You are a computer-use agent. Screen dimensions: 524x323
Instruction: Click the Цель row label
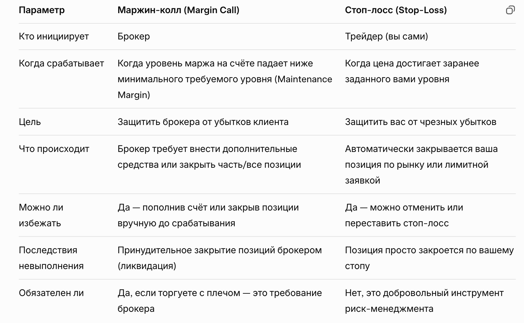pyautogui.click(x=30, y=122)
